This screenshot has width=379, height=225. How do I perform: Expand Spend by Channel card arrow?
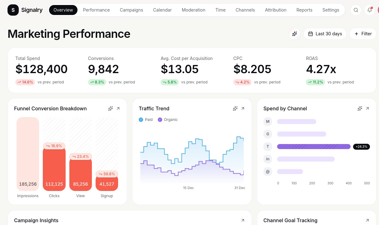(x=367, y=108)
